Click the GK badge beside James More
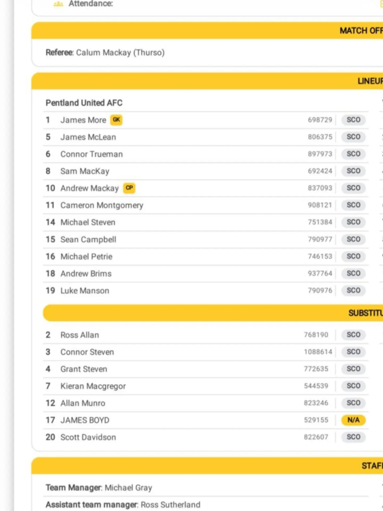 pos(116,120)
